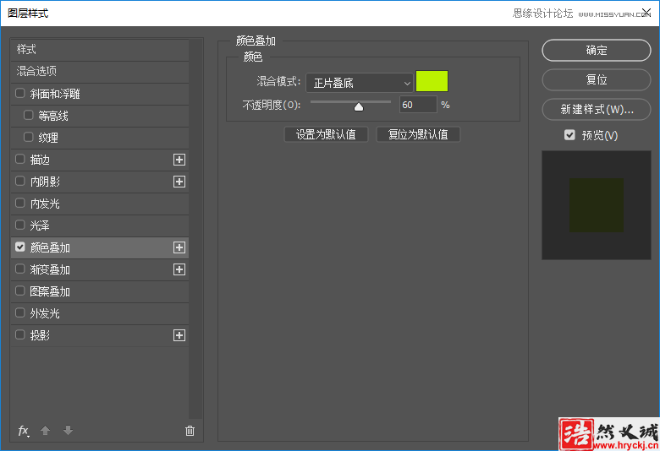Move effect up with up arrow

point(45,431)
